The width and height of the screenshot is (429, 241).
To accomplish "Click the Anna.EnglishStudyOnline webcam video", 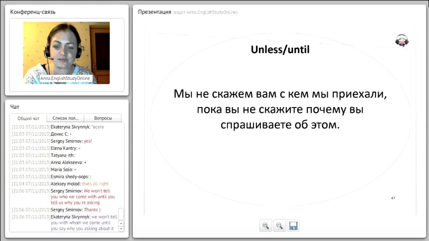I will [66, 53].
